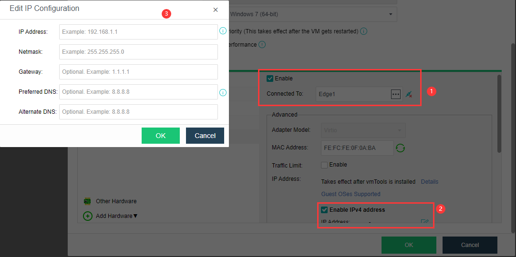Click the inner network panel scrollbar
The image size is (516, 257).
coord(499,114)
